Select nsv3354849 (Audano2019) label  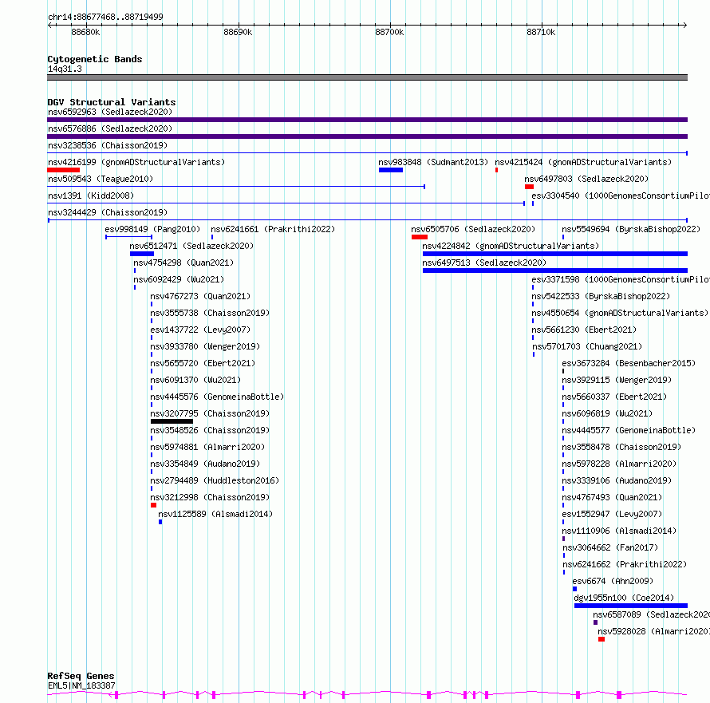pyautogui.click(x=205, y=464)
